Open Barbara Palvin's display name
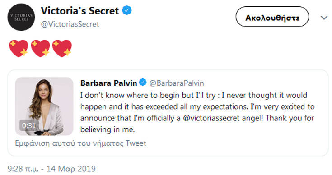This screenshot has width=332, height=175. click(108, 83)
